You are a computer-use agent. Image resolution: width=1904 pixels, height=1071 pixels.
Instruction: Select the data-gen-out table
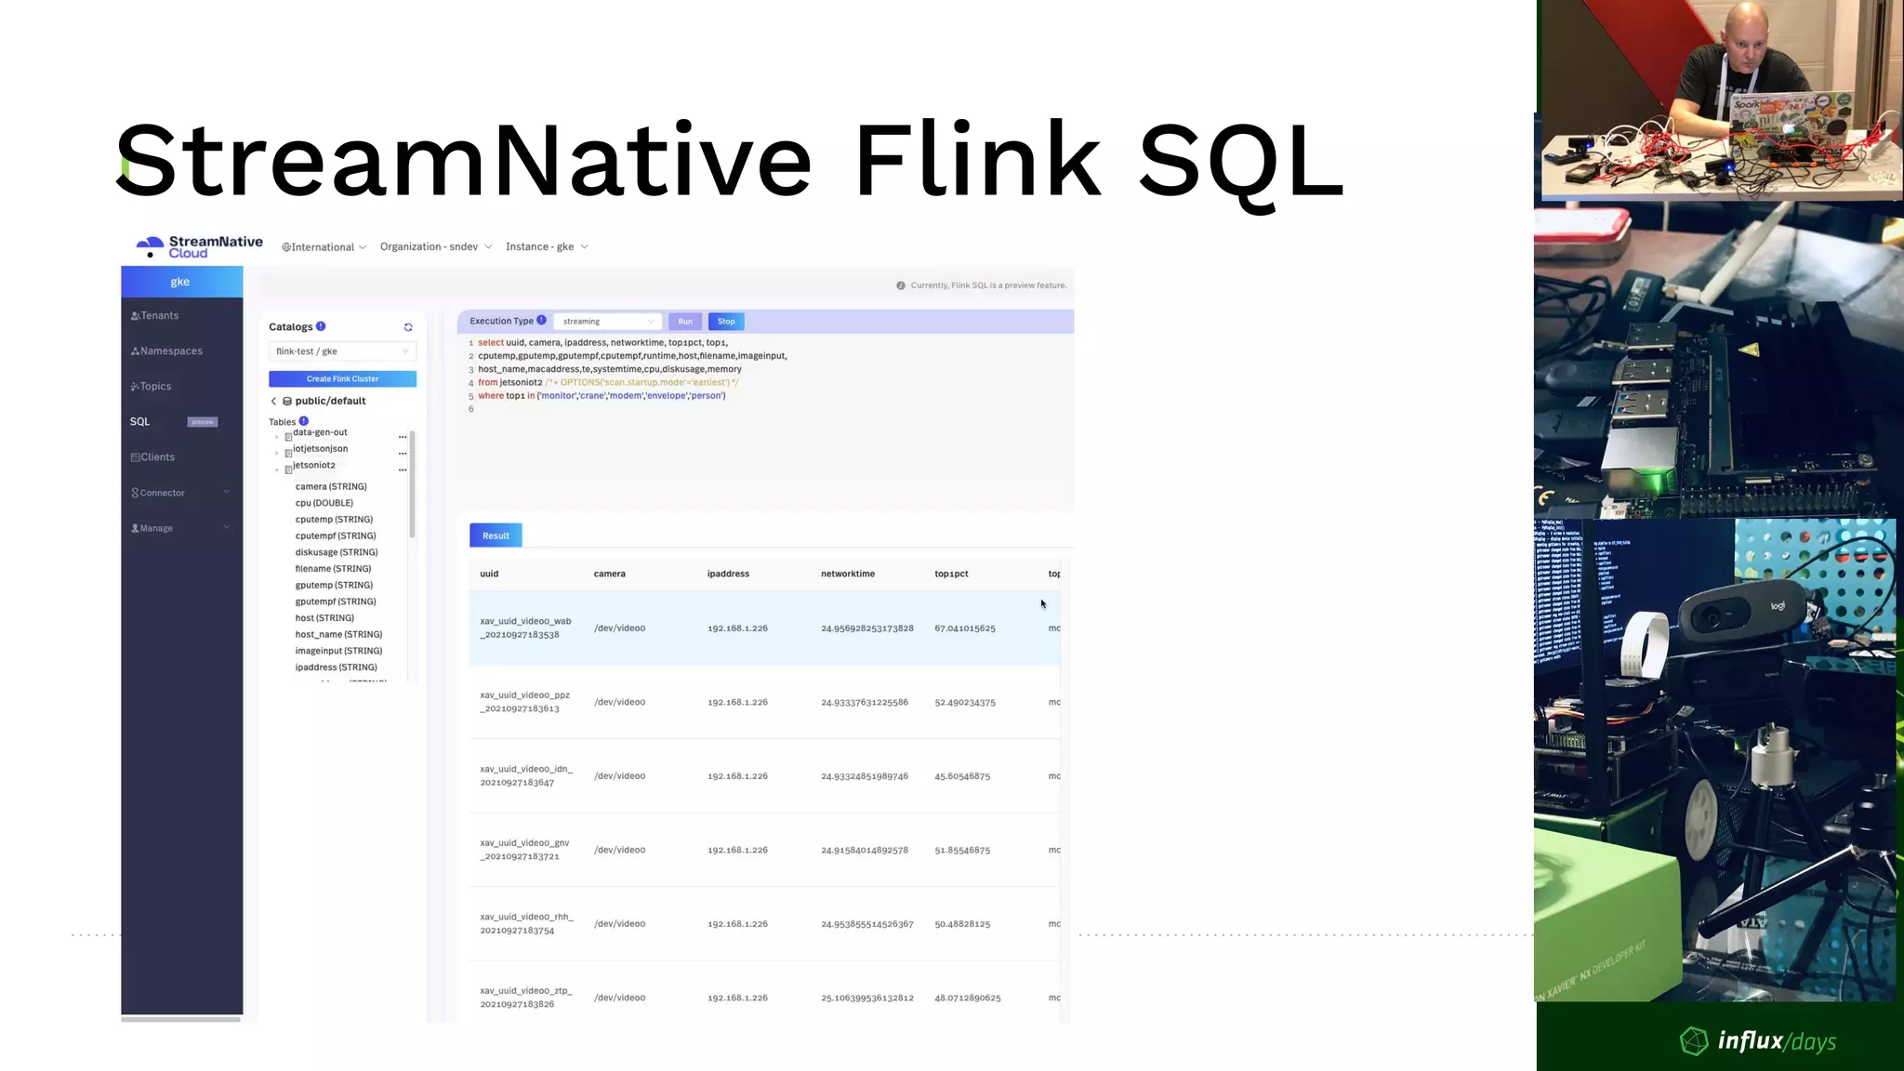(320, 433)
